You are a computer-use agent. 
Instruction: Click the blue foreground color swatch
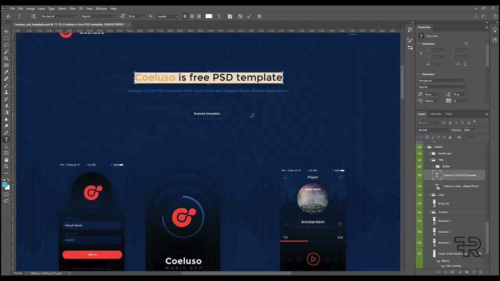(x=5, y=185)
